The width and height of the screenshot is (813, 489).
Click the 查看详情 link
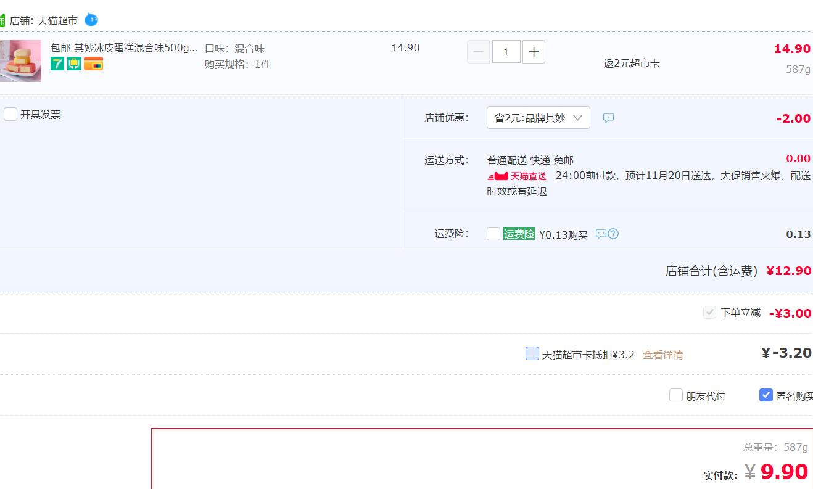click(663, 355)
